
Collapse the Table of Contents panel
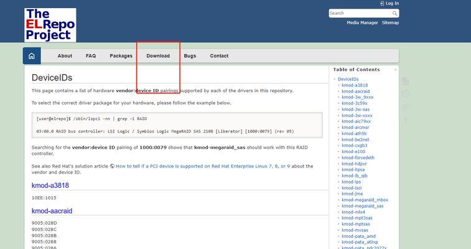(396, 70)
